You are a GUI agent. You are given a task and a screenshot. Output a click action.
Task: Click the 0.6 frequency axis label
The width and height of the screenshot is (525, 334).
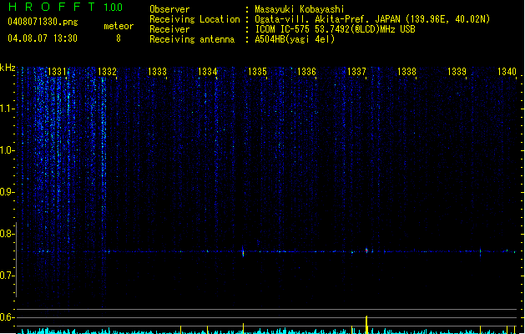coord(7,317)
